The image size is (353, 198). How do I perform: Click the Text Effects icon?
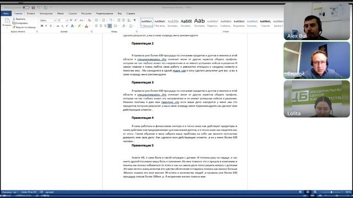pyautogui.click(x=72, y=26)
